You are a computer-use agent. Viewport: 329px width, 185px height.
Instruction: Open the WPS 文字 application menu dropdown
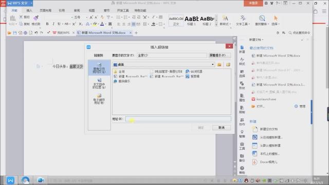[31, 3]
